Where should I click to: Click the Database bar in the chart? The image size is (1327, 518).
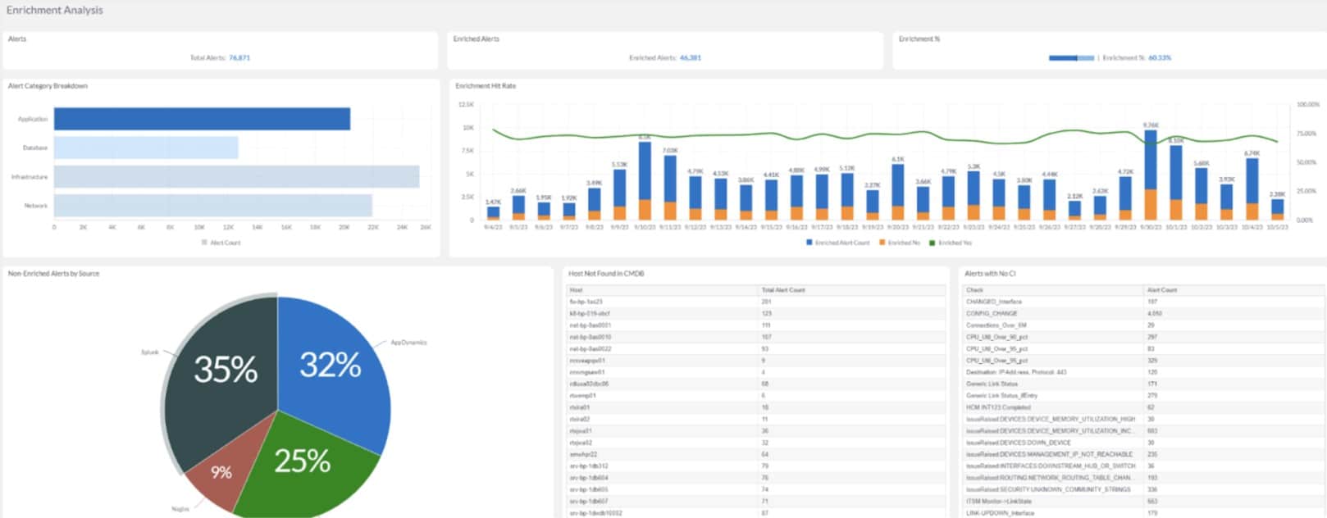[146, 148]
